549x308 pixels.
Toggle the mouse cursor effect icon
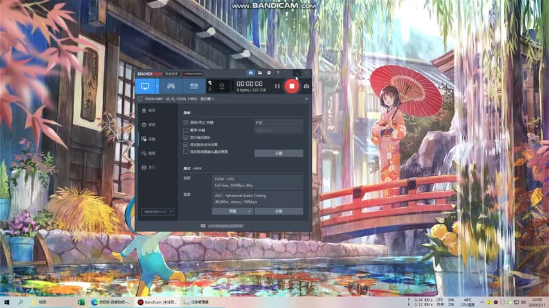click(x=210, y=83)
